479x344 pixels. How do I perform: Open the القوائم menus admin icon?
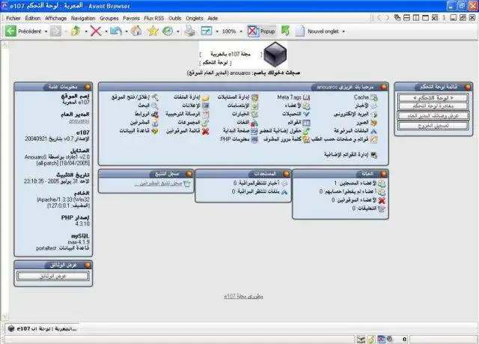coord(306,123)
